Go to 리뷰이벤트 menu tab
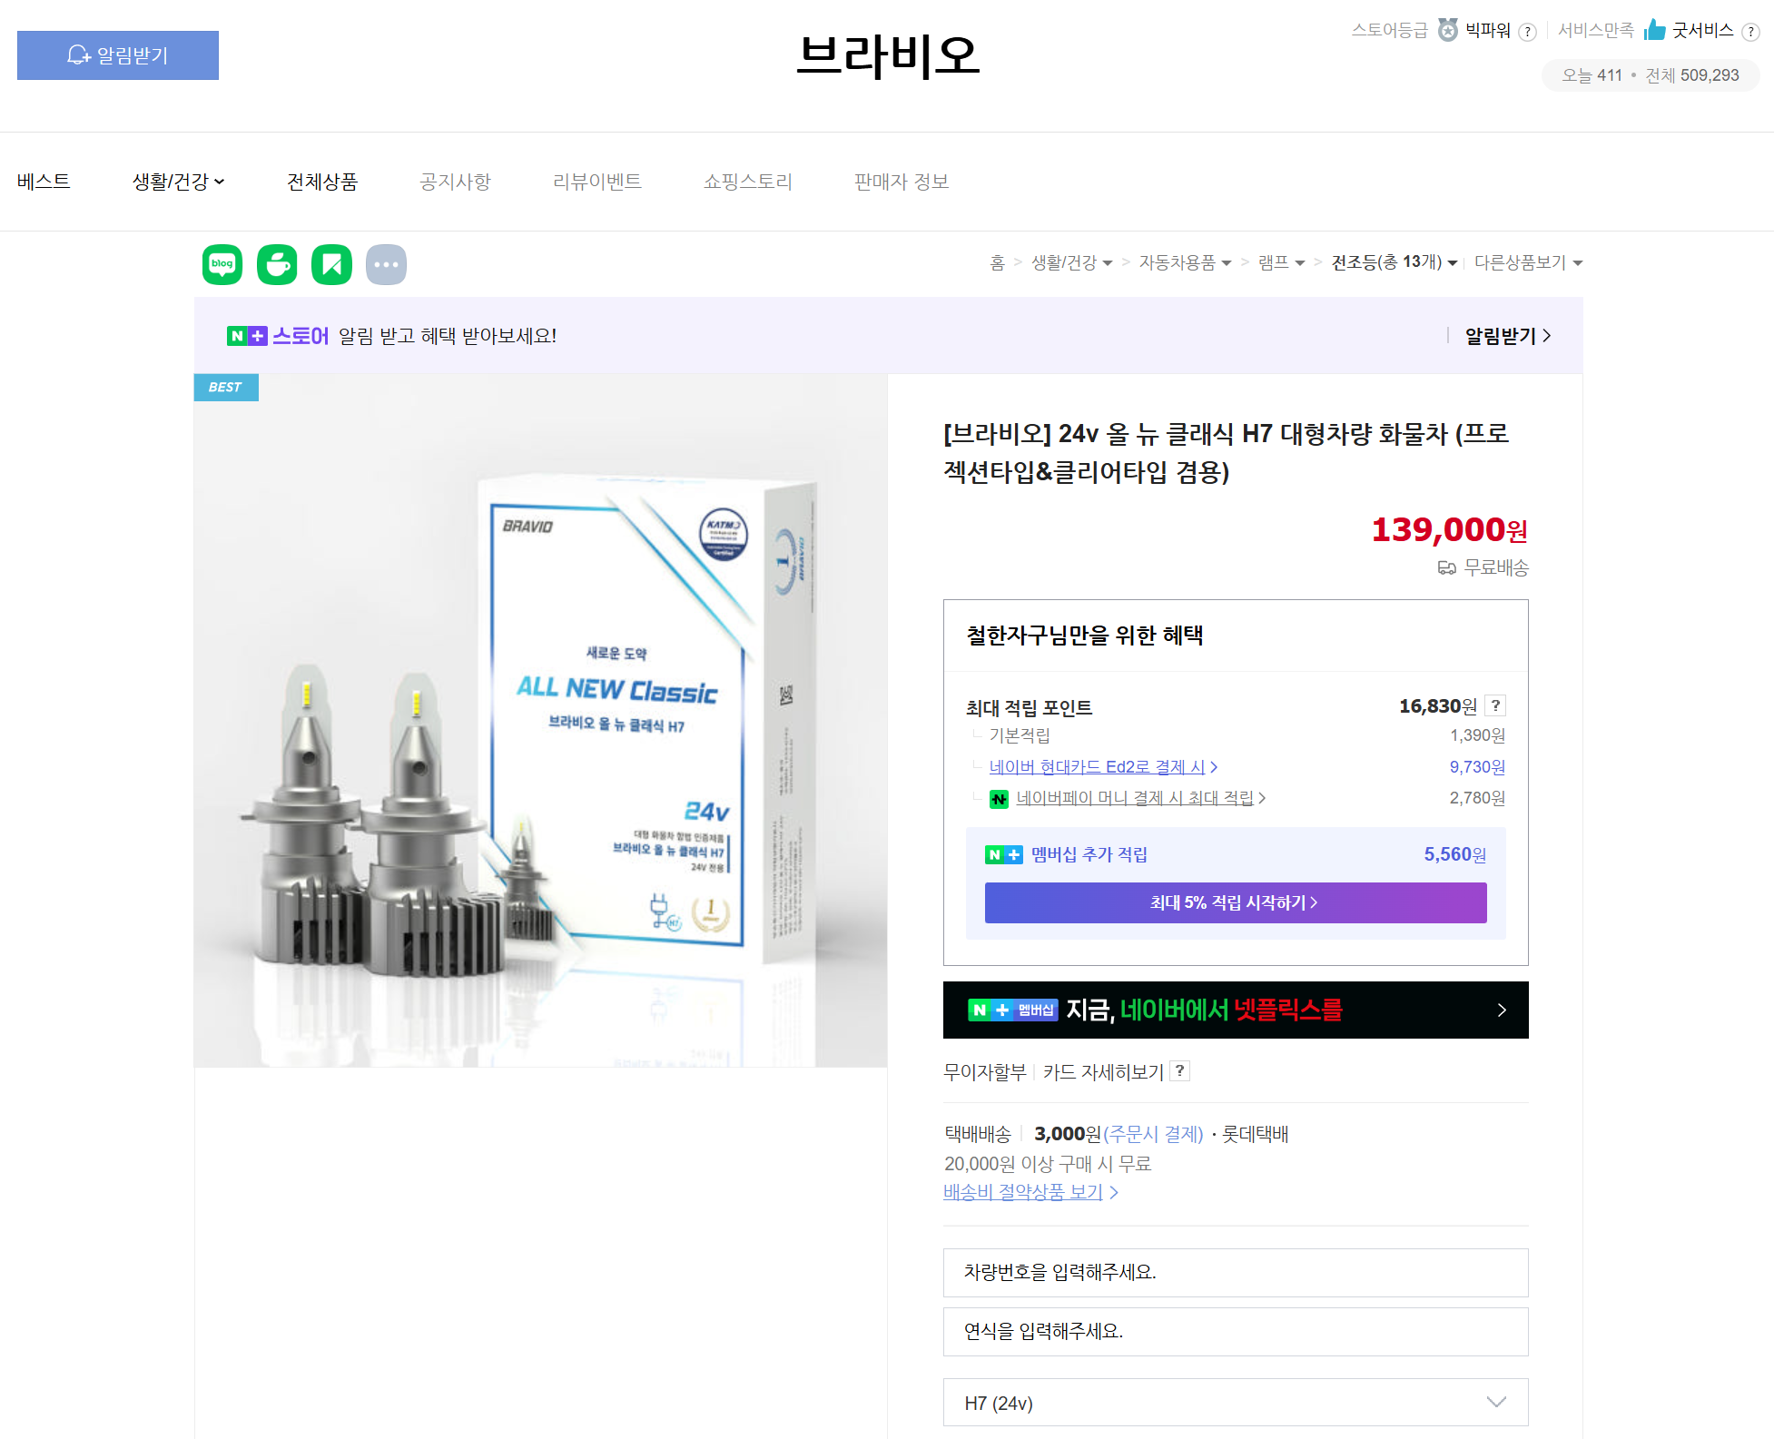The width and height of the screenshot is (1774, 1439). point(596,182)
